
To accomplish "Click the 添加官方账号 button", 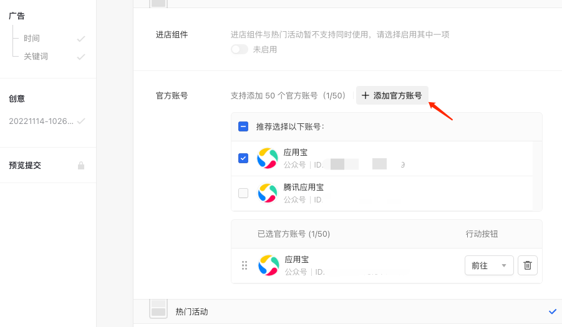I will (392, 95).
